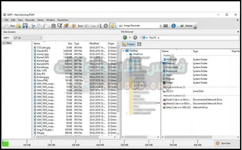Image resolution: width=242 pixels, height=150 pixels.
Task: Toggle the highlighted file browser toolbar icon
Action: click(112, 26)
